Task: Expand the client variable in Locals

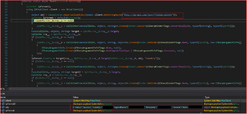Action: [x=1, y=100]
